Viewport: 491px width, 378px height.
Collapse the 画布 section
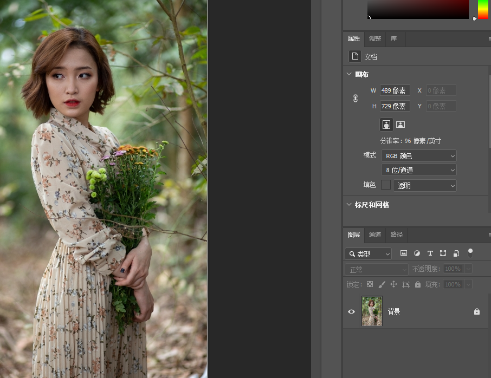click(x=349, y=74)
